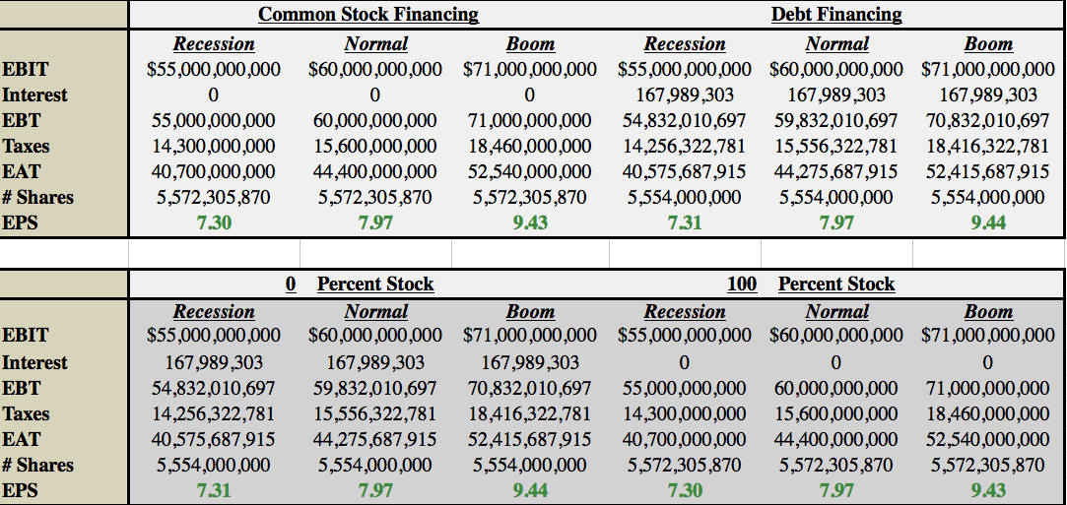This screenshot has height=505, width=1067.
Task: Click EBIT $71,000,000,000 under Debt Financing Boom
Action: 988,70
